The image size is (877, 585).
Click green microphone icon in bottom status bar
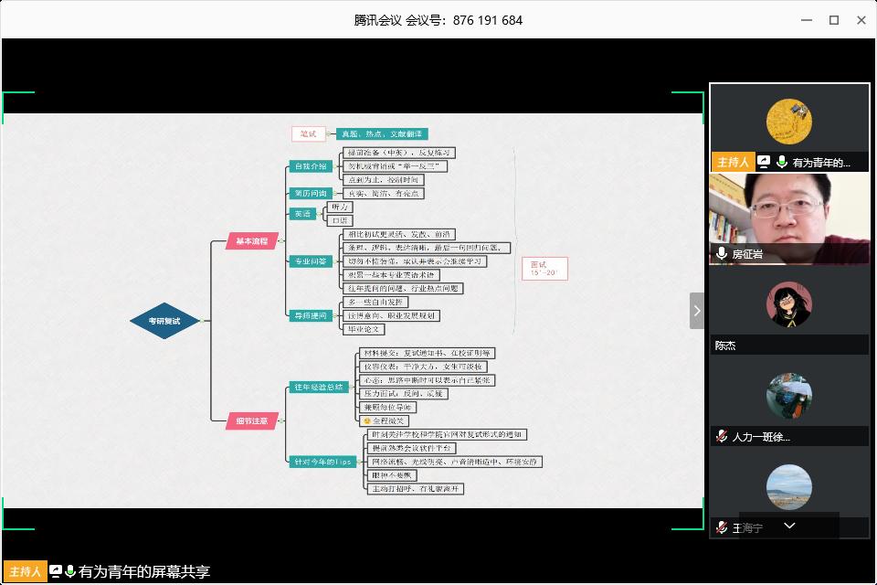70,571
